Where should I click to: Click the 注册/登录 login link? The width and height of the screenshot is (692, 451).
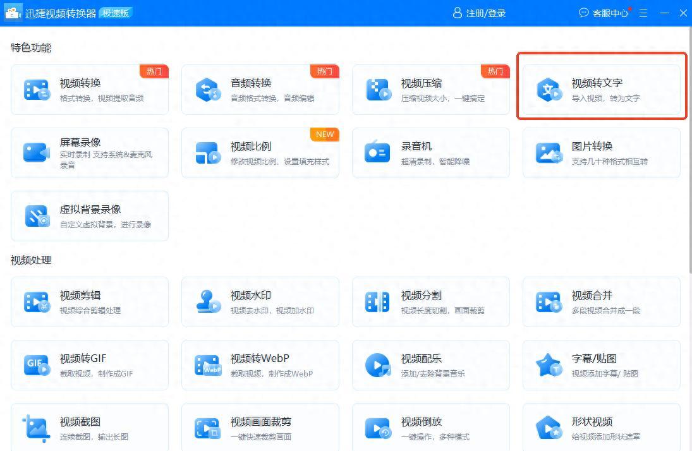point(480,13)
